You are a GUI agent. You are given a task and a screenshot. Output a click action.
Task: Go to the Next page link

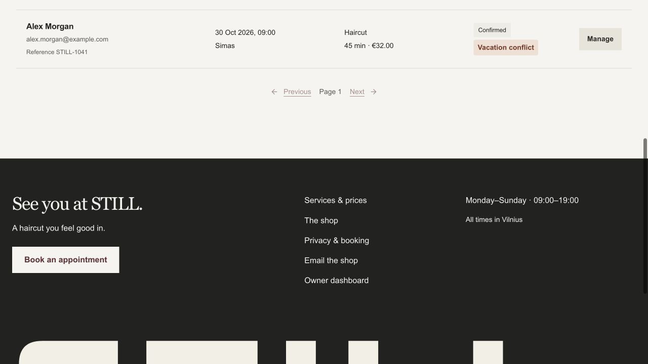357,92
